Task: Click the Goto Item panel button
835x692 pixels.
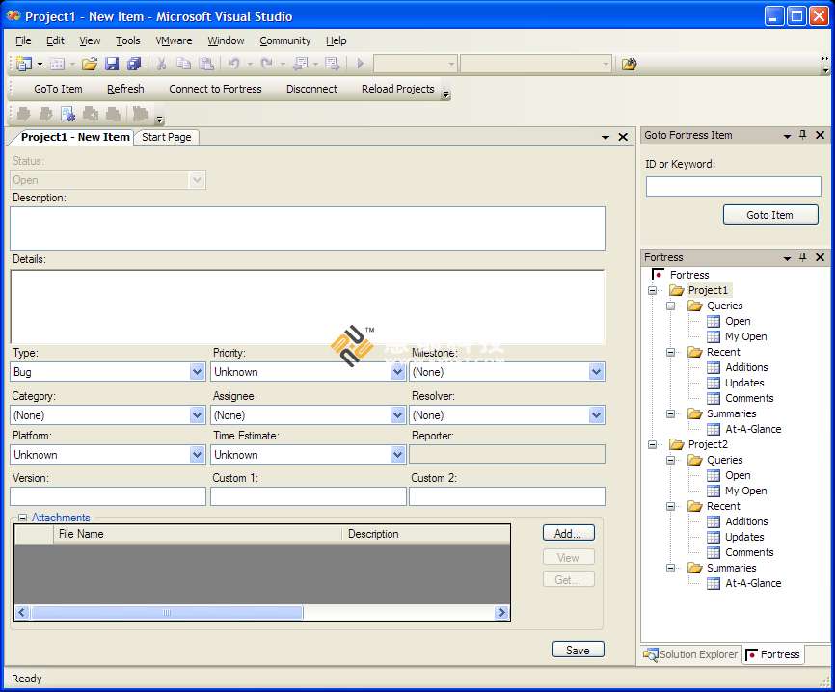Action: [770, 215]
